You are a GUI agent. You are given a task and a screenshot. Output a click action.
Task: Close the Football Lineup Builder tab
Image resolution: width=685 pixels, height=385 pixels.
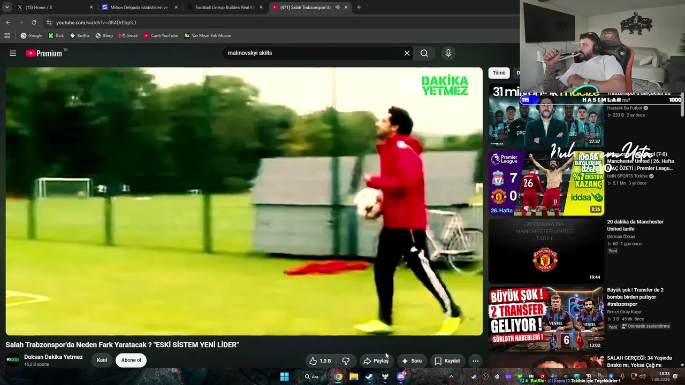coord(261,7)
